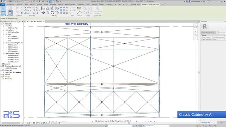Viewport: 226px width, 127px height.
Task: Click the signed-in user account icon
Action: point(190,1)
